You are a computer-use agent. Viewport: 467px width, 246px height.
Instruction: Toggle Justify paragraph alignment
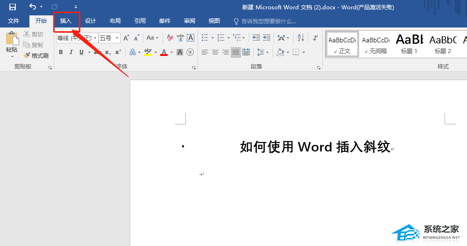point(236,52)
